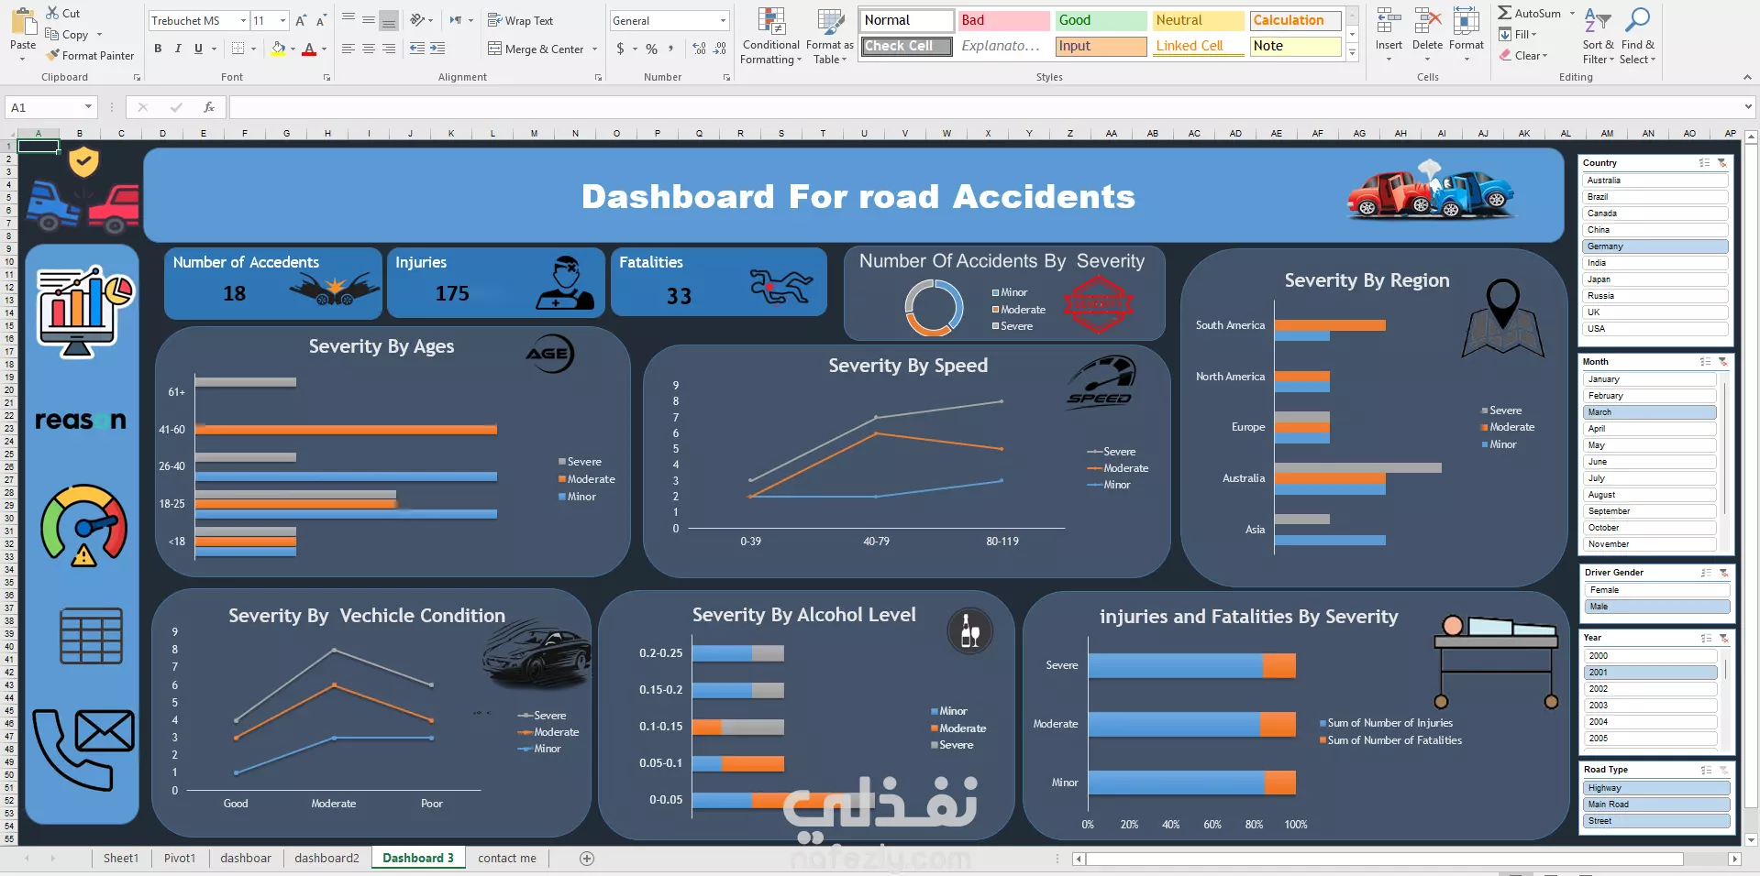Switch to Sheet1 tab

[121, 859]
